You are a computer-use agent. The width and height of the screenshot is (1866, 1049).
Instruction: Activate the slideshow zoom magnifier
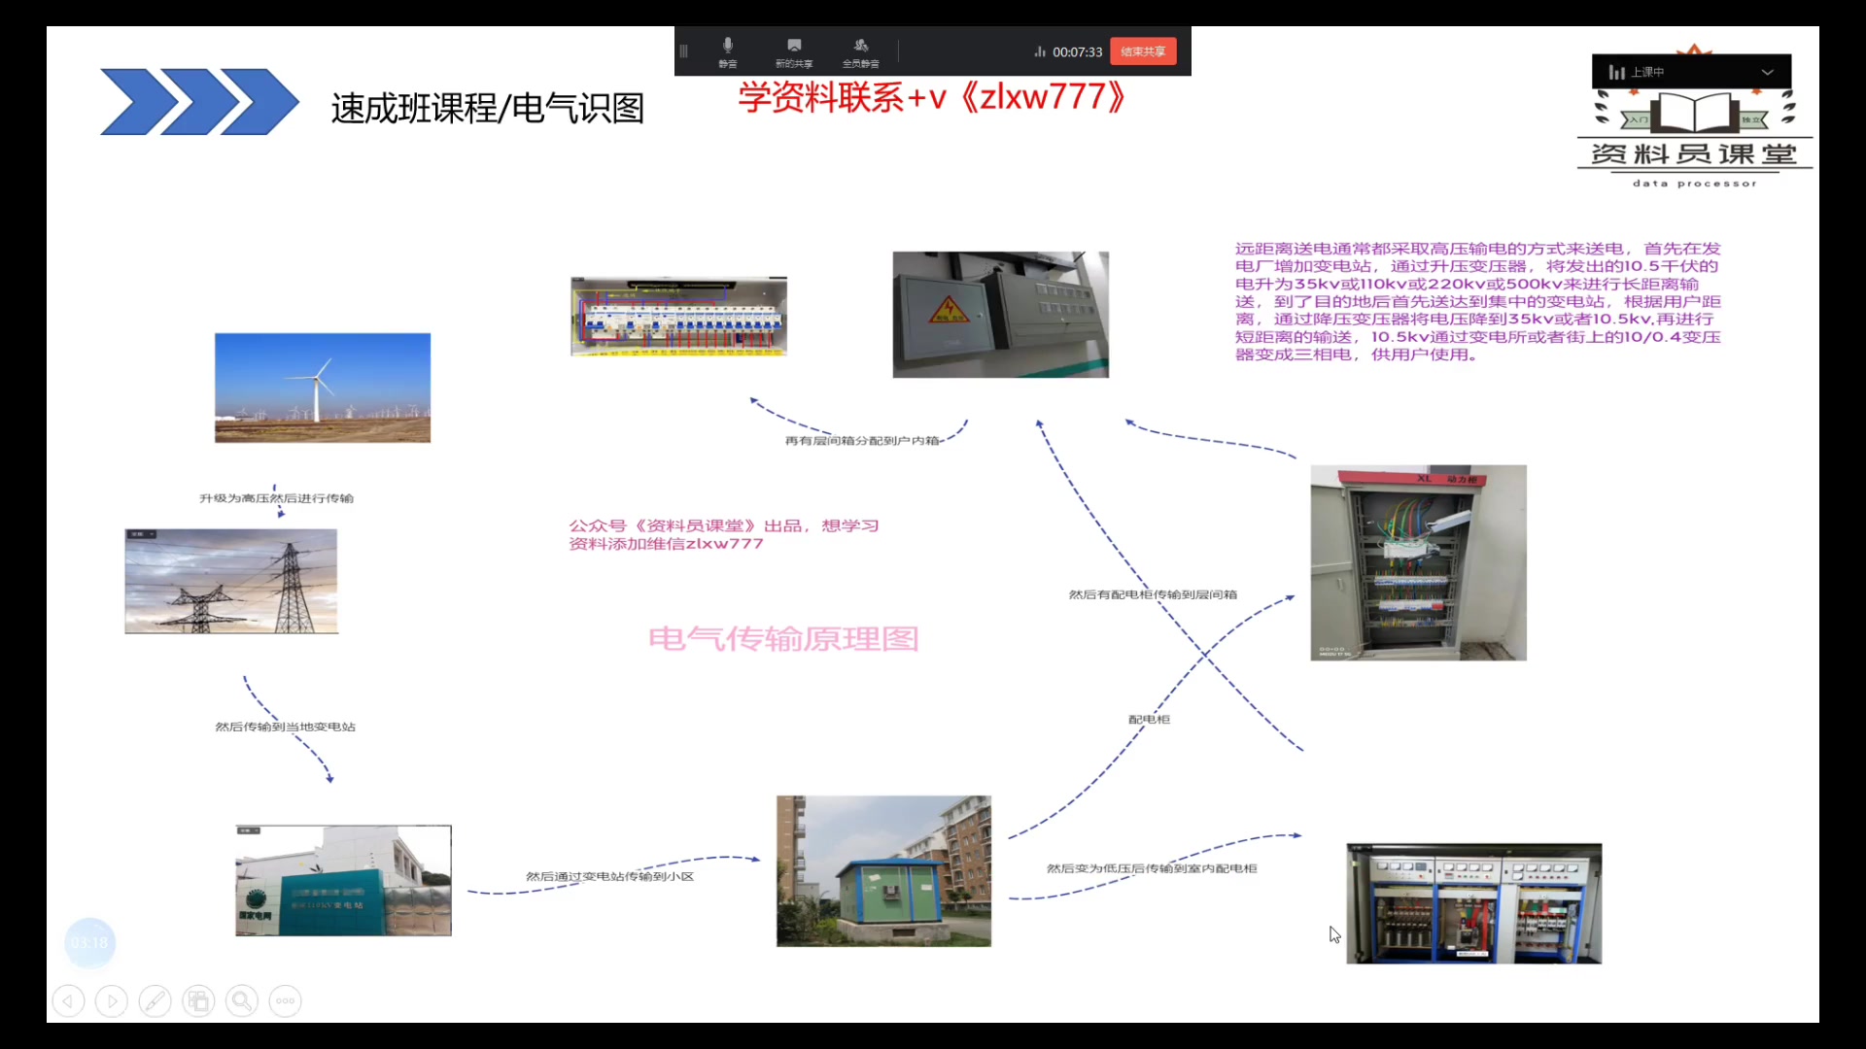click(x=242, y=1000)
